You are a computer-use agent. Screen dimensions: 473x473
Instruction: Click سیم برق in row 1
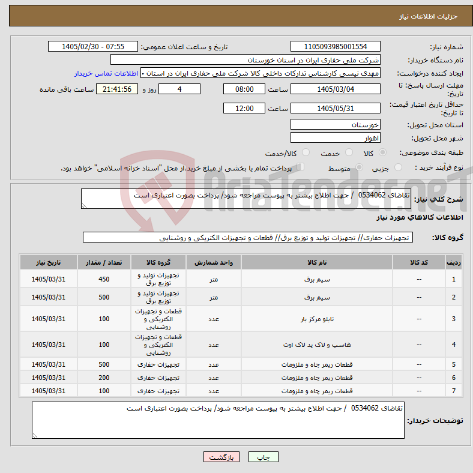[x=317, y=279]
